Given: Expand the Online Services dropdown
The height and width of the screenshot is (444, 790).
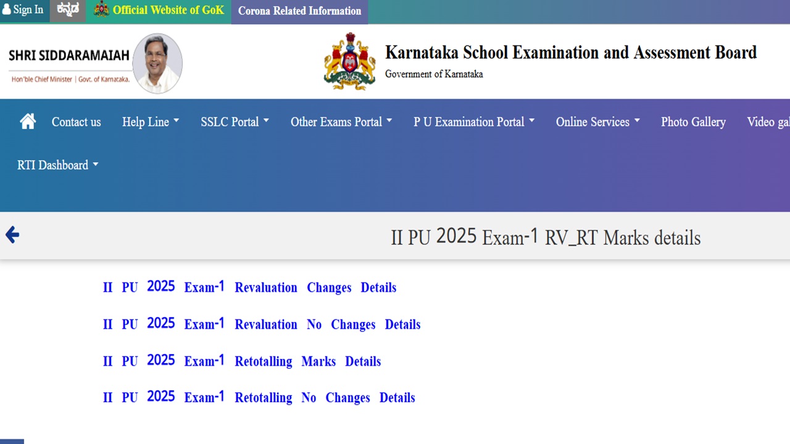Looking at the screenshot, I should click(597, 122).
